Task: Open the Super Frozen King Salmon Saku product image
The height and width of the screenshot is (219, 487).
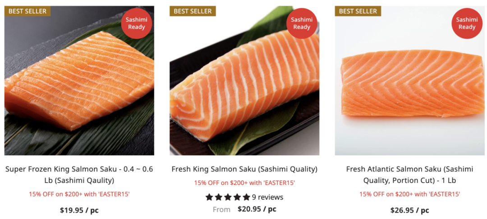Action: (x=79, y=80)
